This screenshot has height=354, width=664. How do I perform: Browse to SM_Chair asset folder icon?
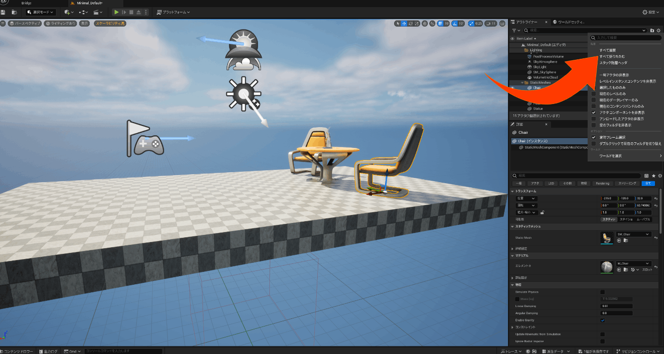pyautogui.click(x=626, y=241)
